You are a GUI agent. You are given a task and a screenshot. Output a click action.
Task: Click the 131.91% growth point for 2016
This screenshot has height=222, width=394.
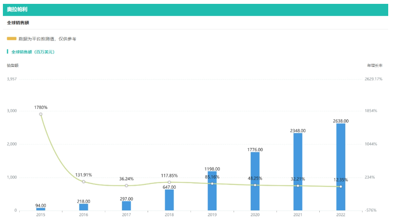tap(84, 182)
